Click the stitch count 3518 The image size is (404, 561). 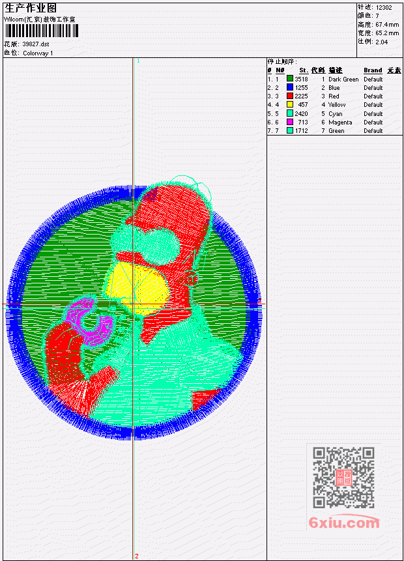[x=301, y=79]
